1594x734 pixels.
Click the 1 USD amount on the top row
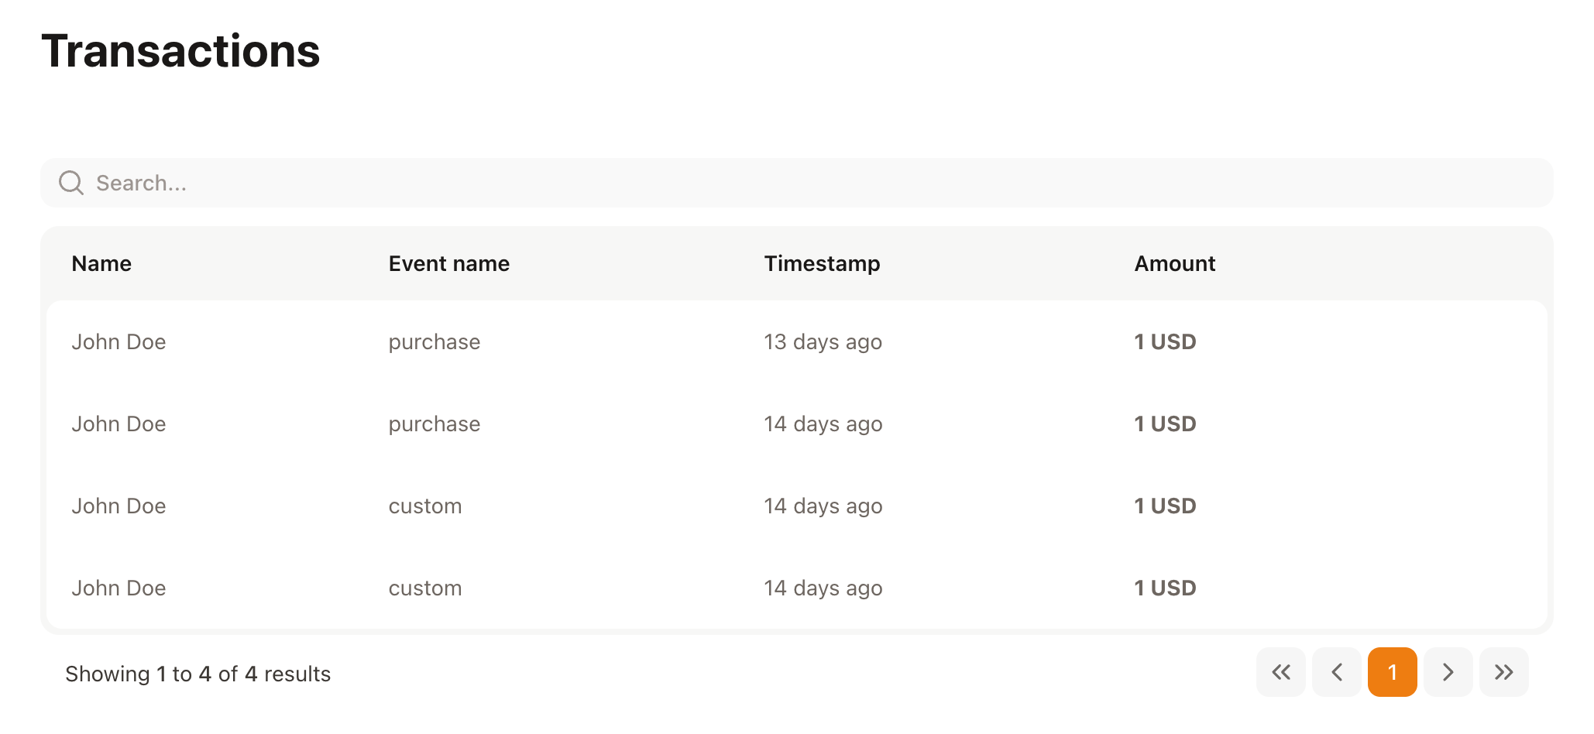[x=1164, y=341]
